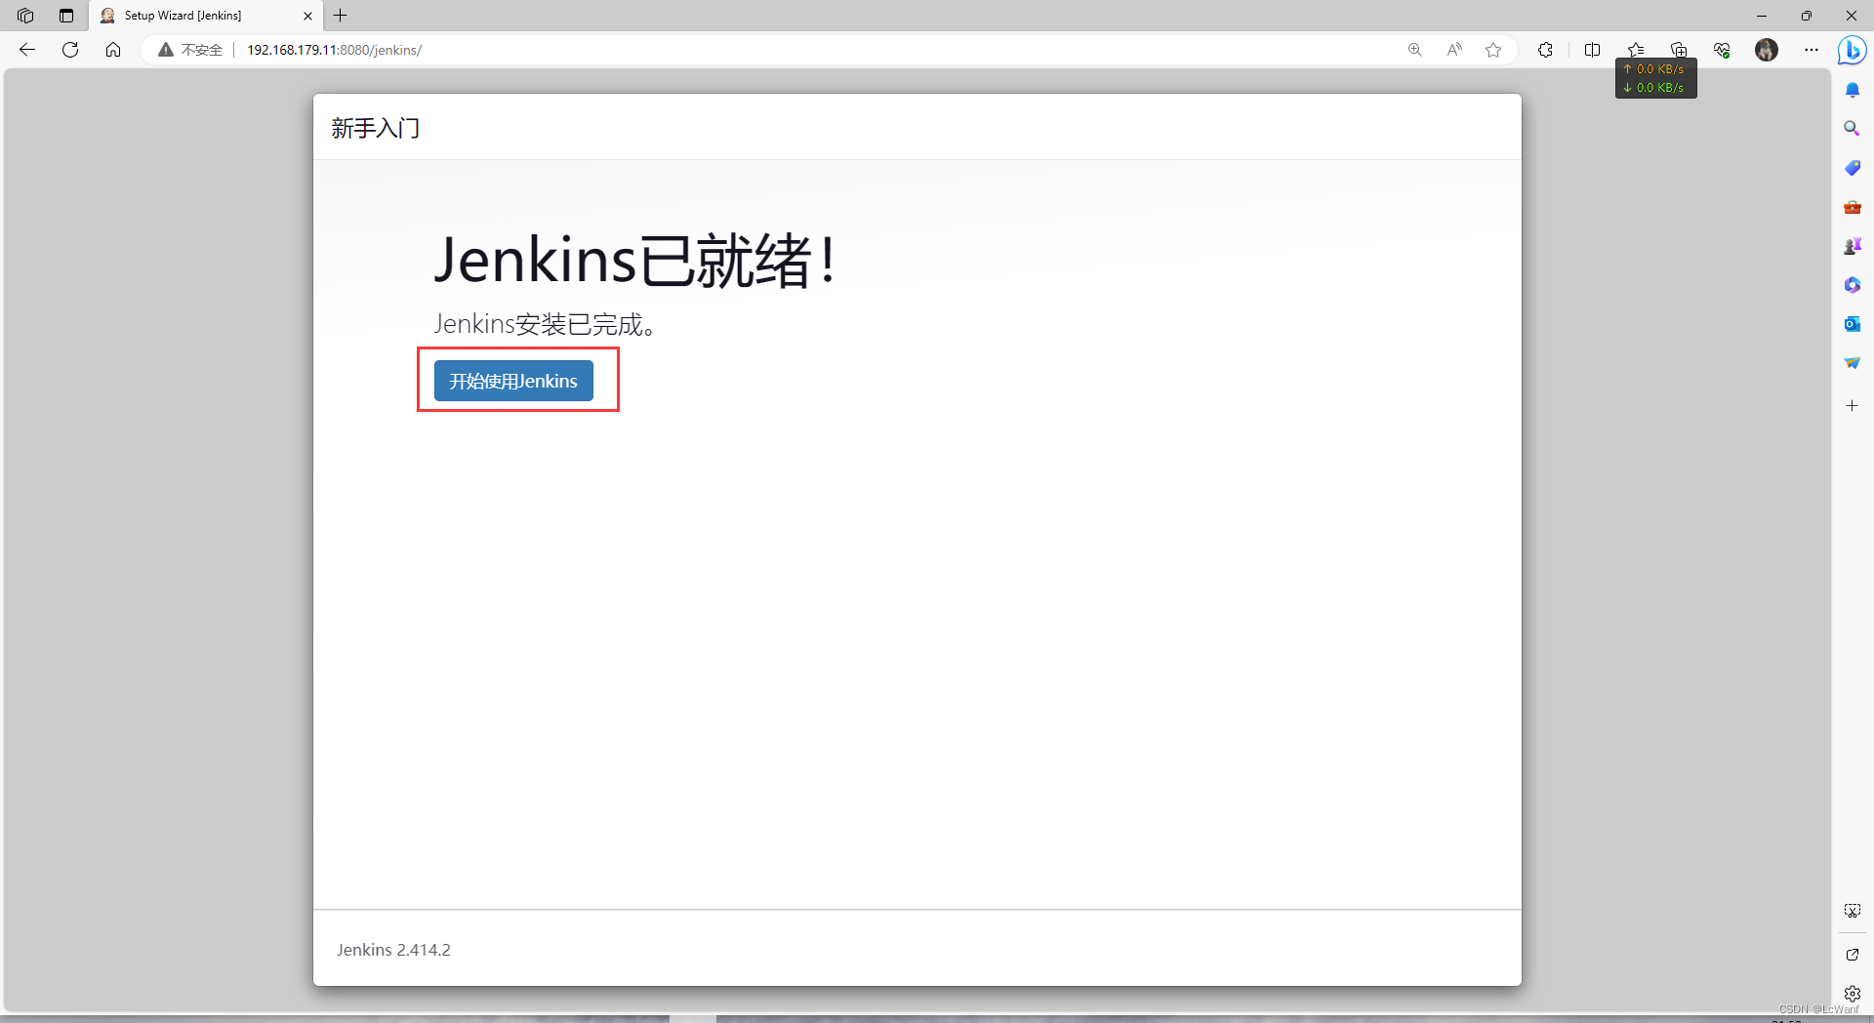Open the Shopping tag icon in sidebar
Screen dimensions: 1874x1023
(x=1852, y=168)
